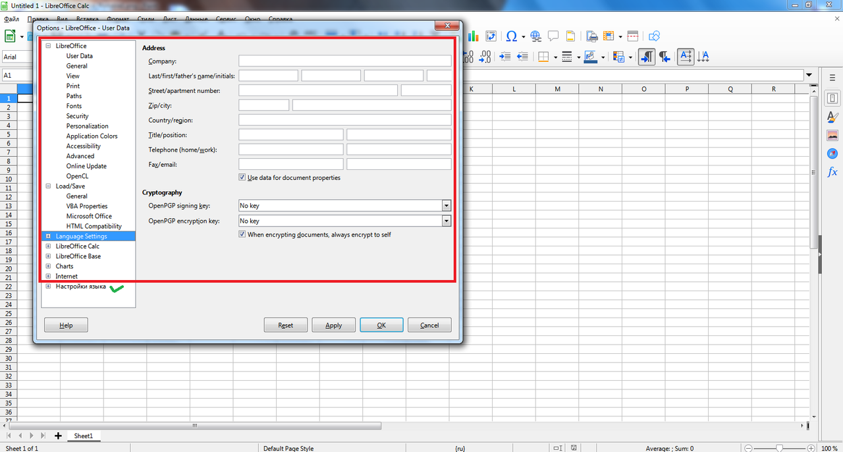843x452 pixels.
Task: Open the sidebar Functions fx icon
Action: pyautogui.click(x=832, y=172)
